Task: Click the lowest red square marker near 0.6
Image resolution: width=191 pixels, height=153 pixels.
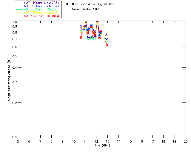Action: 107,45
